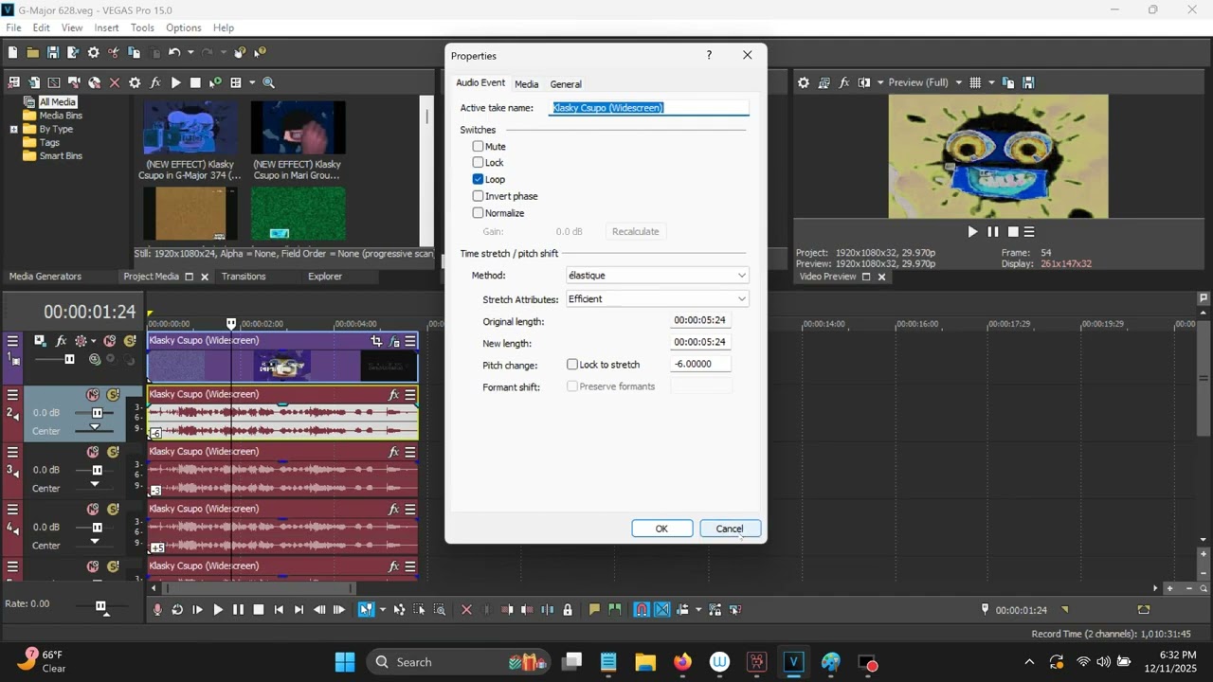Click the Undo arrow icon
The image size is (1213, 682).
click(x=174, y=53)
